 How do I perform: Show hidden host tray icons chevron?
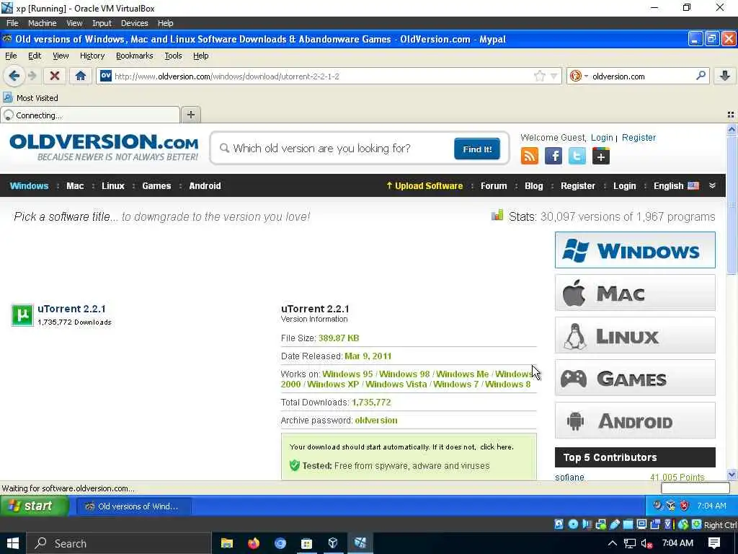612,543
